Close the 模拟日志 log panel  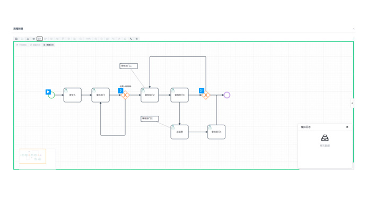[x=347, y=127]
